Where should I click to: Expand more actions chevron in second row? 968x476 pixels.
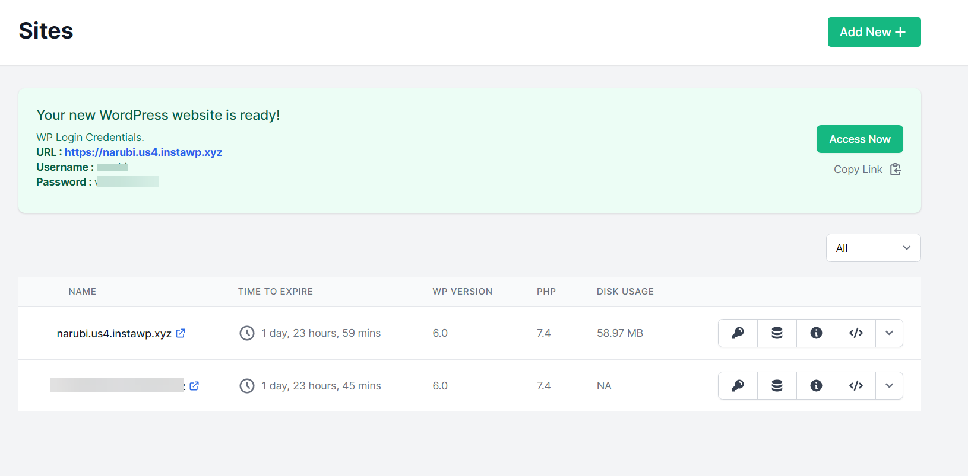[x=889, y=386]
